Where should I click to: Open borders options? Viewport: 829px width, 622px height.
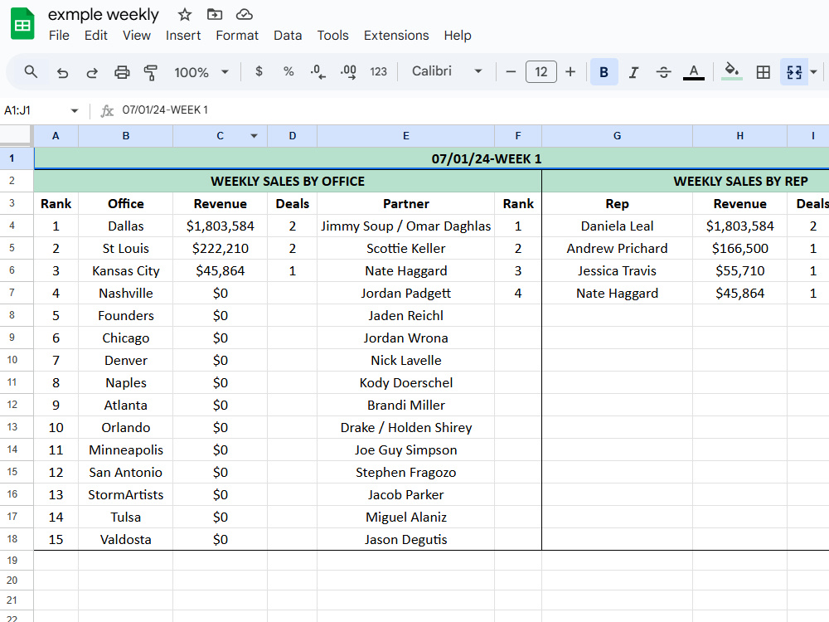click(763, 72)
